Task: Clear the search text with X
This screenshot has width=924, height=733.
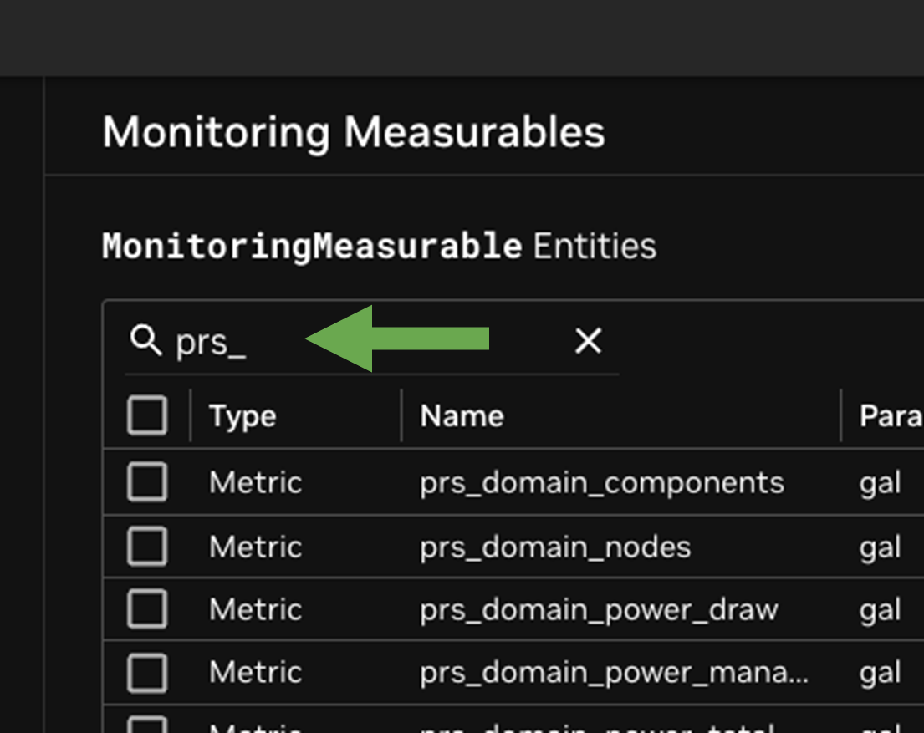Action: pos(588,341)
